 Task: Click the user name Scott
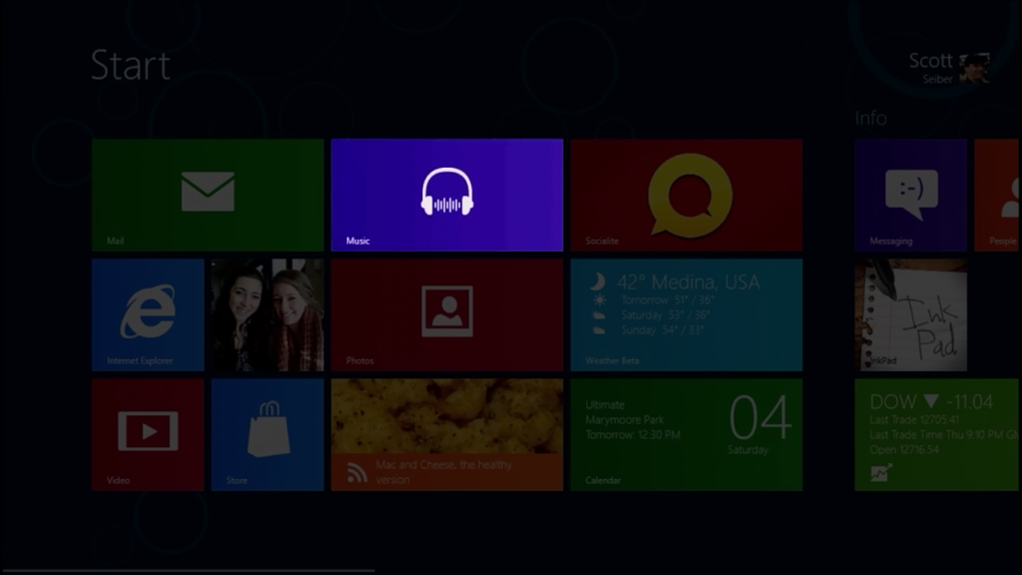tap(931, 61)
